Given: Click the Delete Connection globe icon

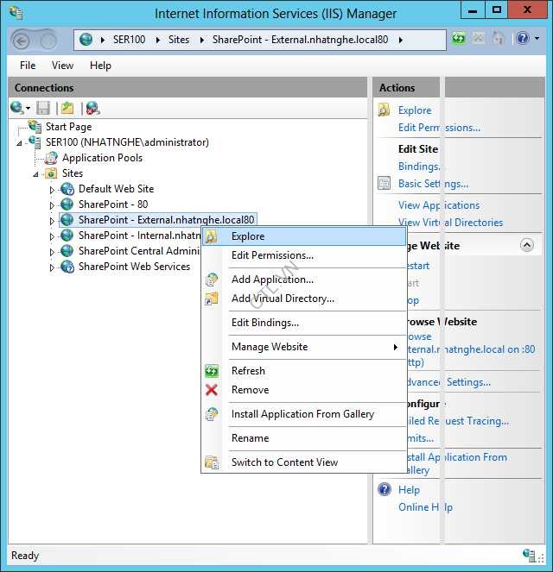Looking at the screenshot, I should tap(92, 109).
